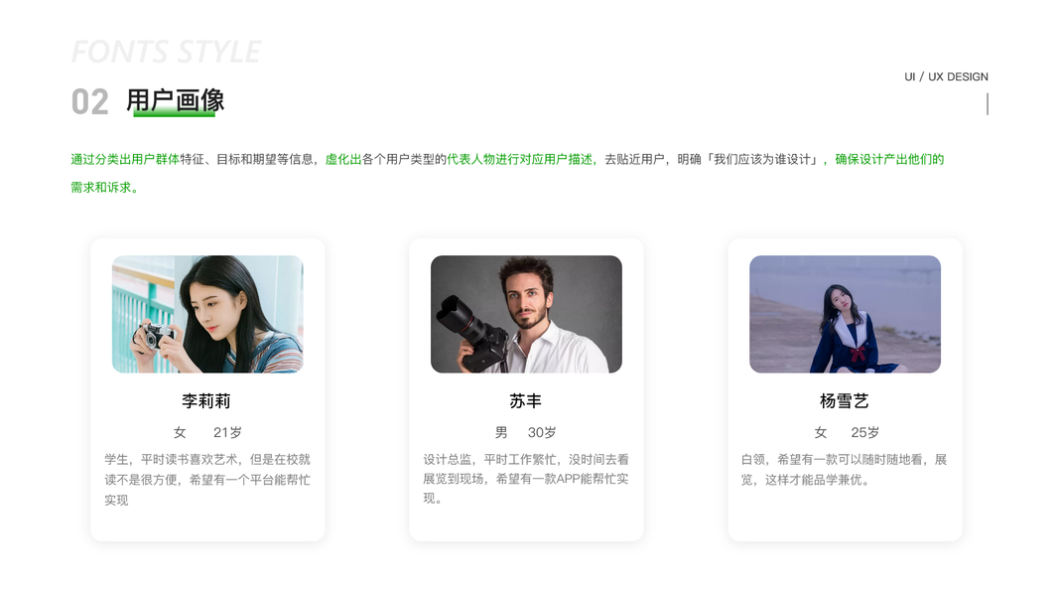The width and height of the screenshot is (1059, 596).
Task: Select the 设计总监 description paragraph
Action: (526, 479)
